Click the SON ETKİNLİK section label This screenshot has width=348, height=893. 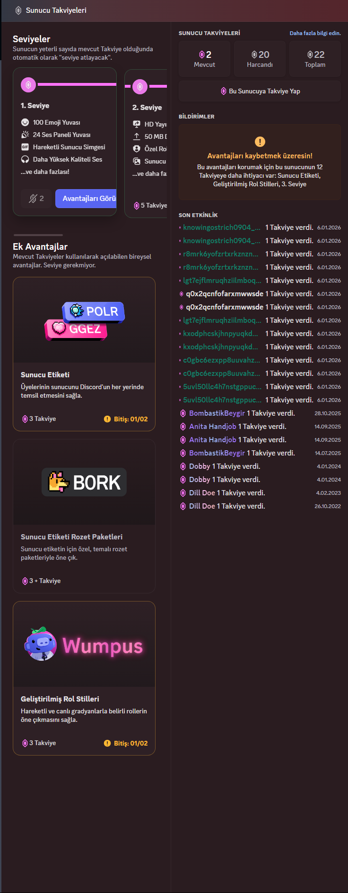point(198,215)
